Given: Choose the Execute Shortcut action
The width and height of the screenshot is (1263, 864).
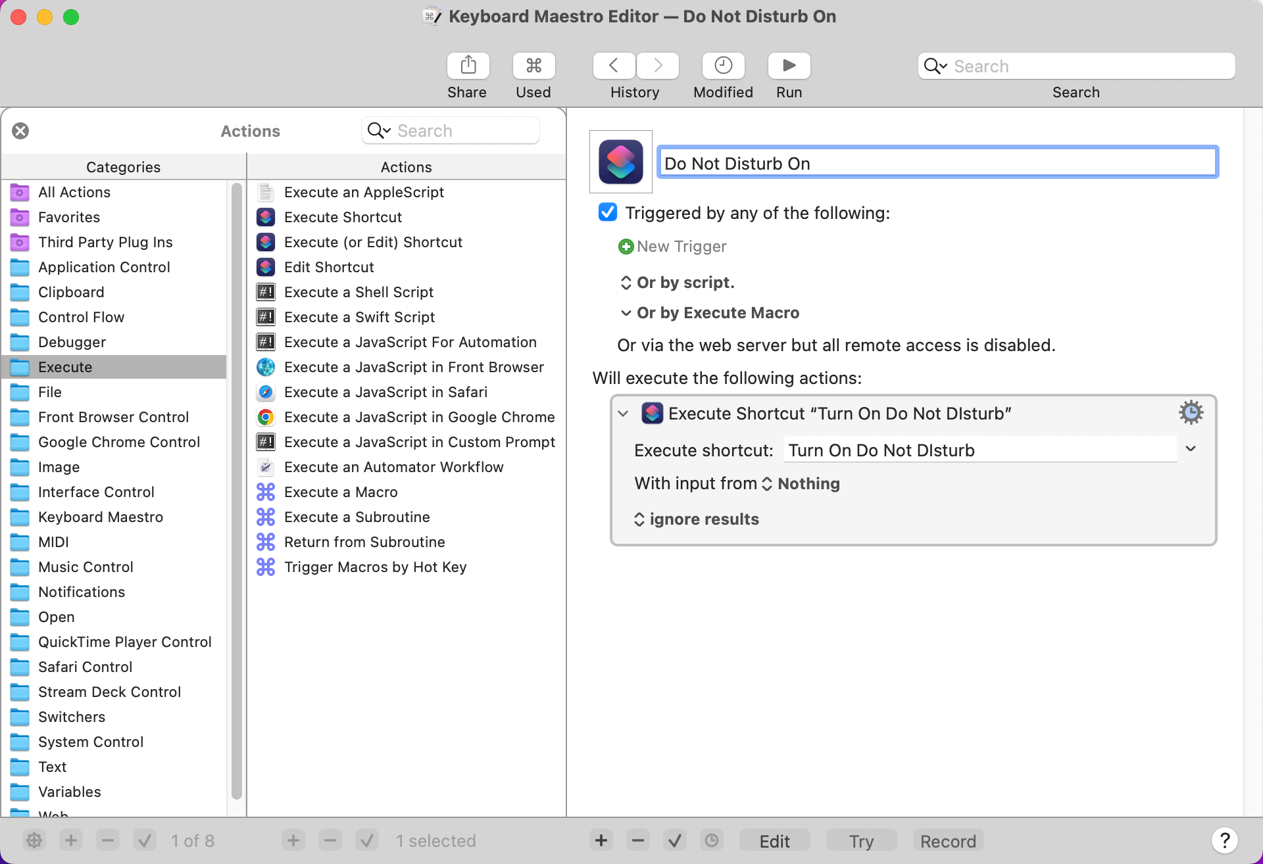Looking at the screenshot, I should 407,217.
